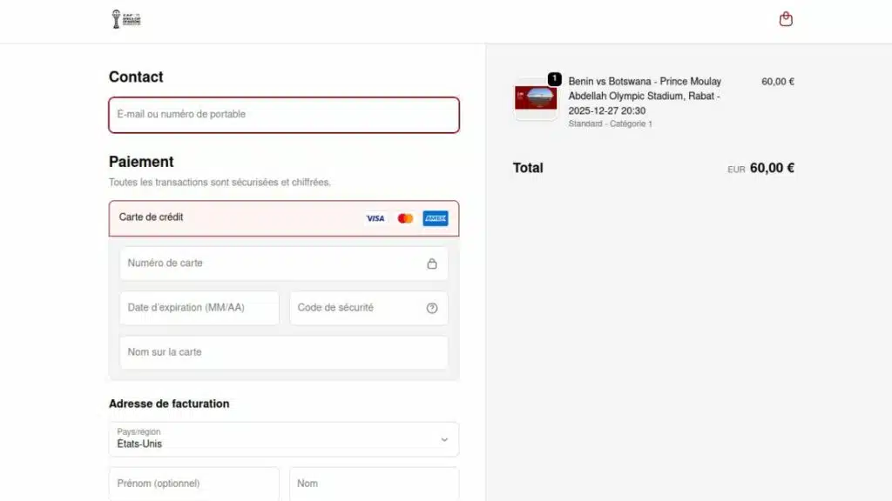The height and width of the screenshot is (501, 892).
Task: Select the Mastercard icon
Action: [404, 218]
